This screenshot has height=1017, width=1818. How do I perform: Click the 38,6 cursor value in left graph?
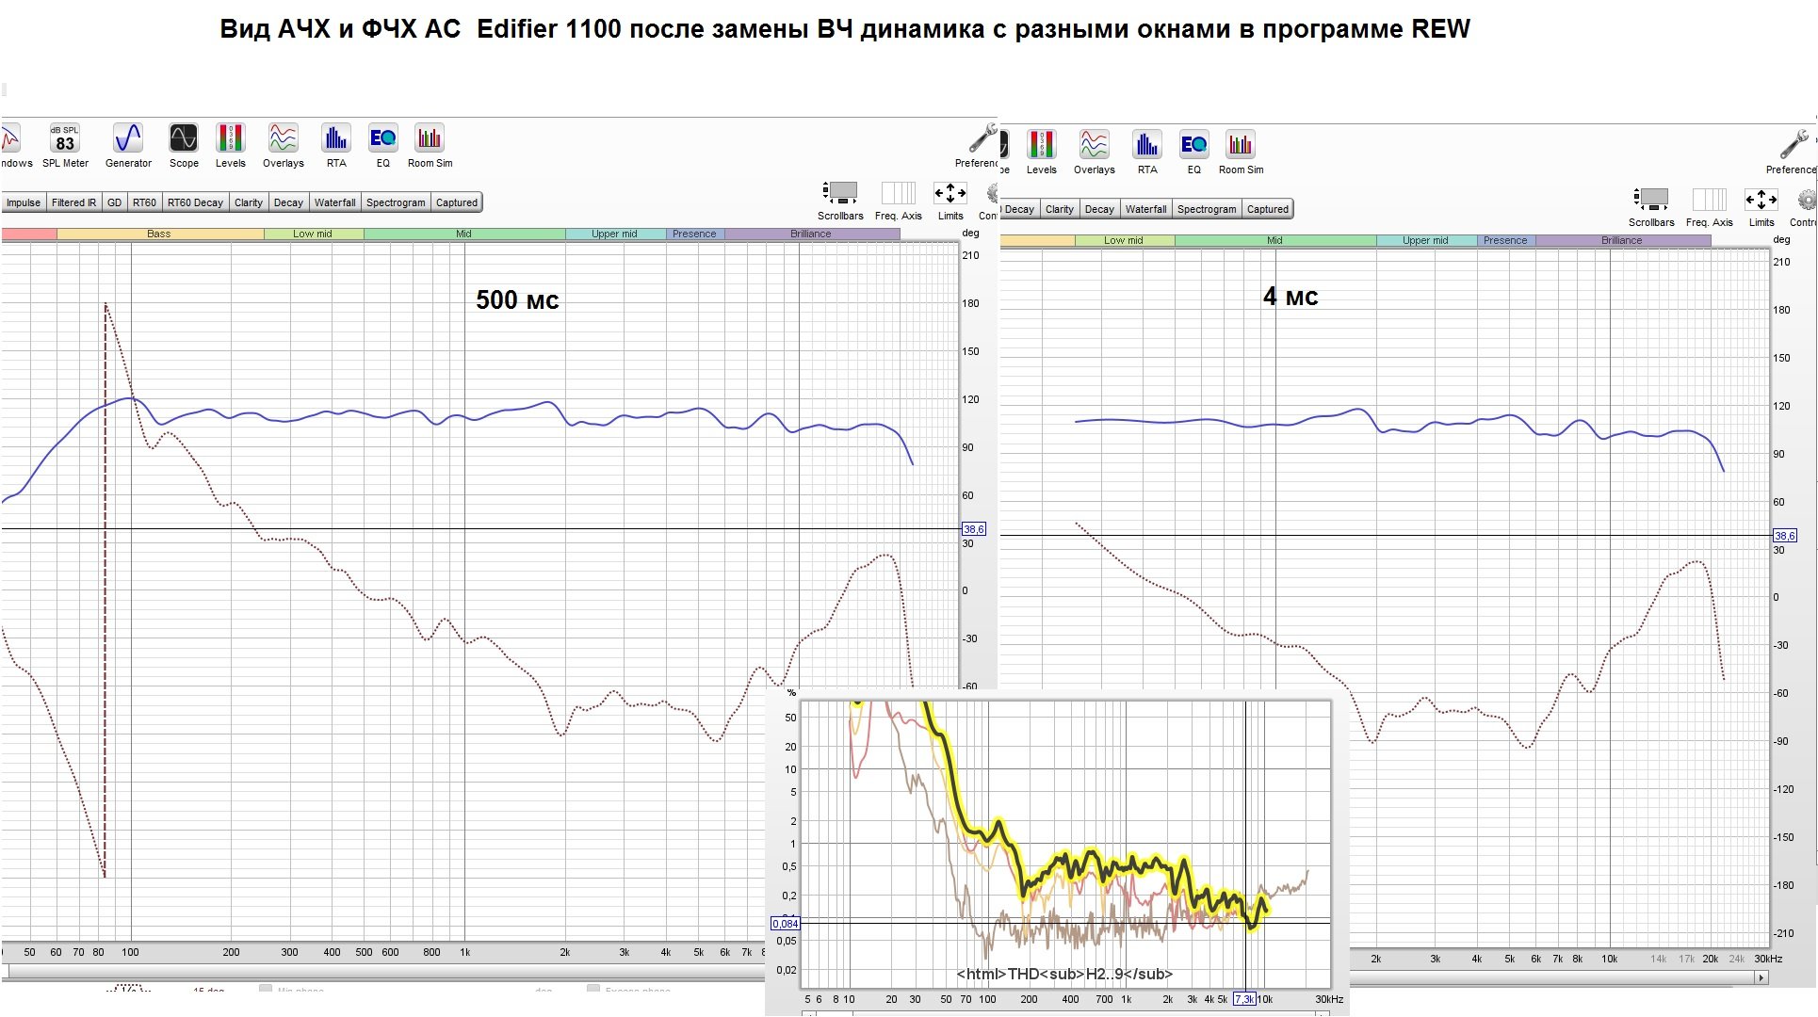[973, 529]
